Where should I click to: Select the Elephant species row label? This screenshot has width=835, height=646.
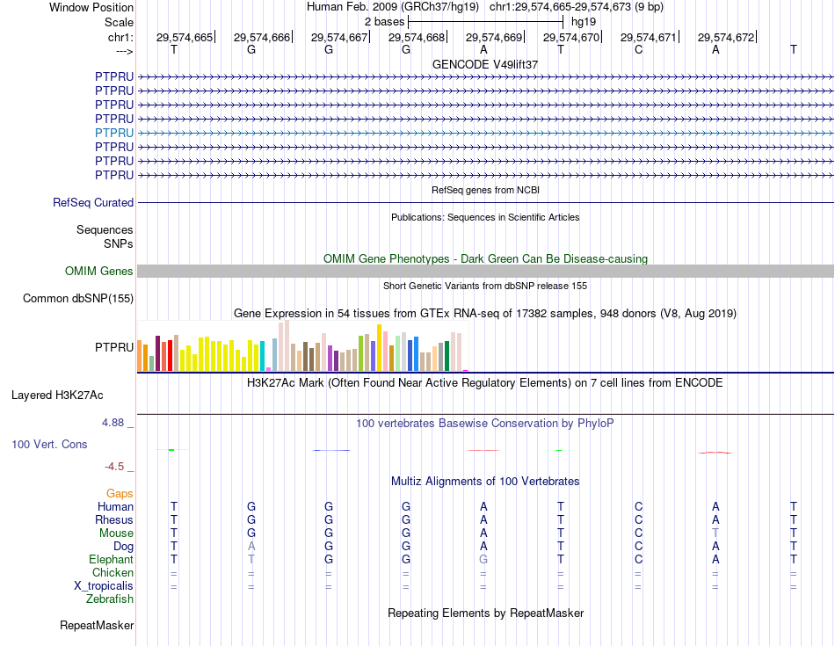click(112, 559)
